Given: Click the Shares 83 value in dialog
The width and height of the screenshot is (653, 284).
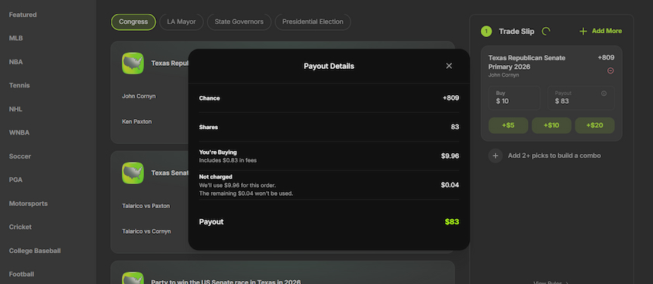Looking at the screenshot, I should point(454,127).
